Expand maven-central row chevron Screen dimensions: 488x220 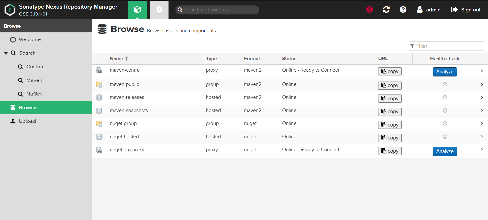tap(482, 70)
